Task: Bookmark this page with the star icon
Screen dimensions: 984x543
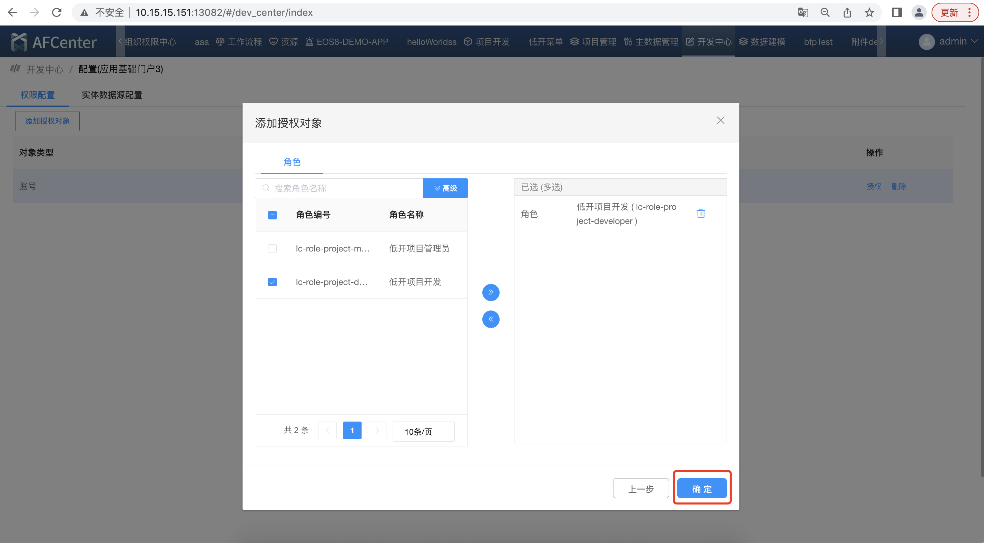Action: 869,13
